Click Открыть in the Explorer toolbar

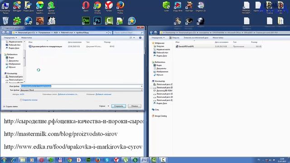point(174,38)
